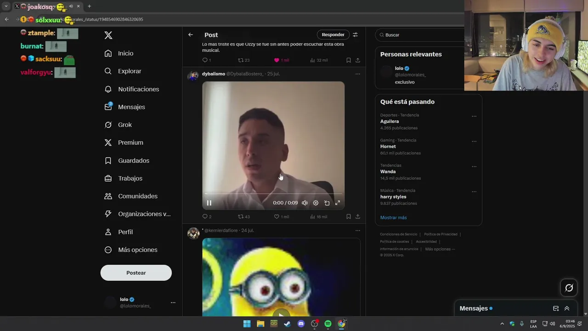Share the top post
Viewport: 588px width, 331px height.
pos(358,60)
